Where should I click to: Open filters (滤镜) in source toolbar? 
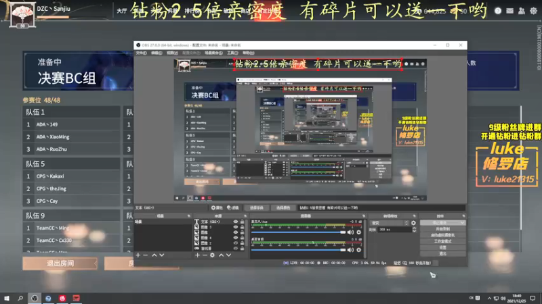pos(233,208)
